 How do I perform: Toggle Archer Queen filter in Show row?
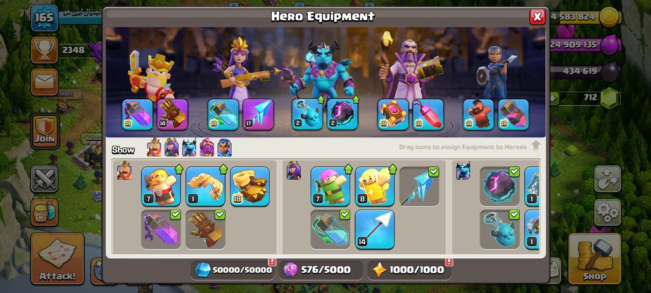pos(172,147)
